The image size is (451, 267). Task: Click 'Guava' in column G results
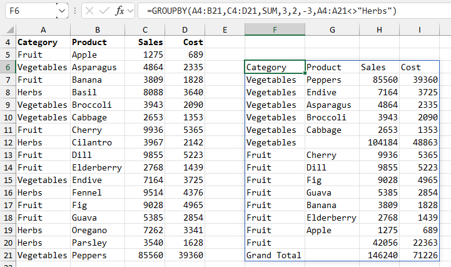(x=332, y=193)
